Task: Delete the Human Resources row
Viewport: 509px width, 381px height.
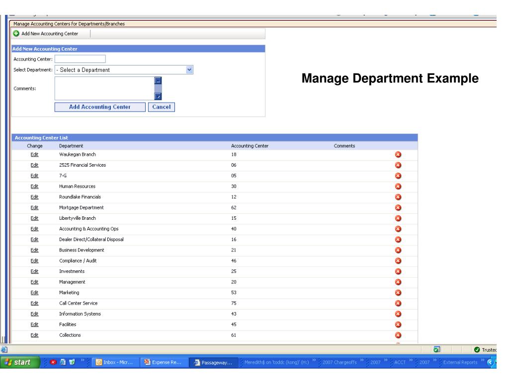Action: click(398, 187)
